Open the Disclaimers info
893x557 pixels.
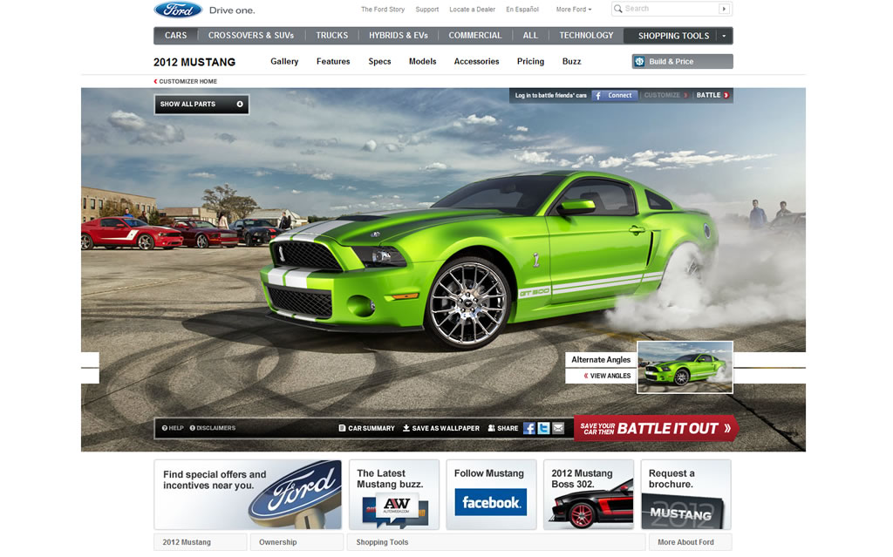click(213, 428)
